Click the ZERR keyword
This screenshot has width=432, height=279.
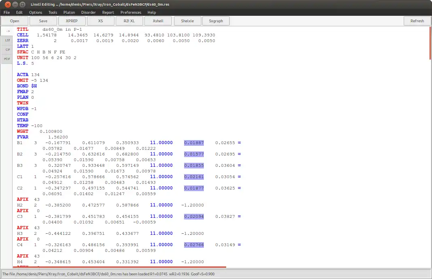(x=23, y=40)
